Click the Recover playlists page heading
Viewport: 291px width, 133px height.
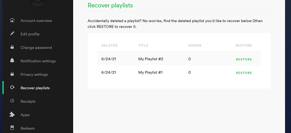point(110,5)
